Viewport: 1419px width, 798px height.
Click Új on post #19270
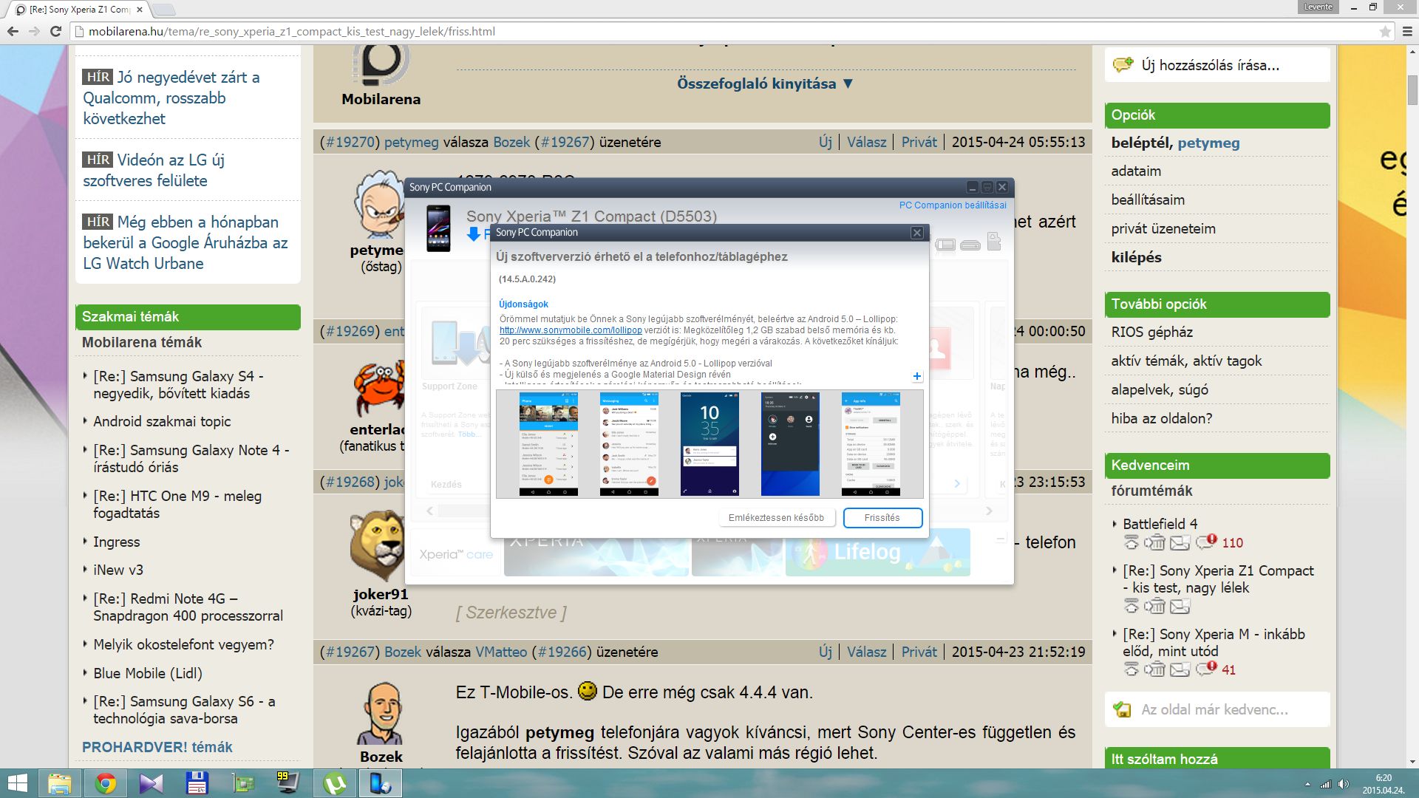(826, 142)
